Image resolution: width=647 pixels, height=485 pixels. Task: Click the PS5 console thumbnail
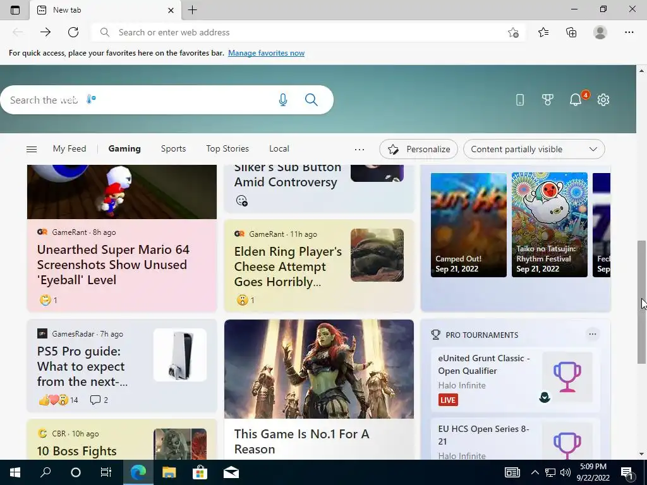pyautogui.click(x=180, y=355)
